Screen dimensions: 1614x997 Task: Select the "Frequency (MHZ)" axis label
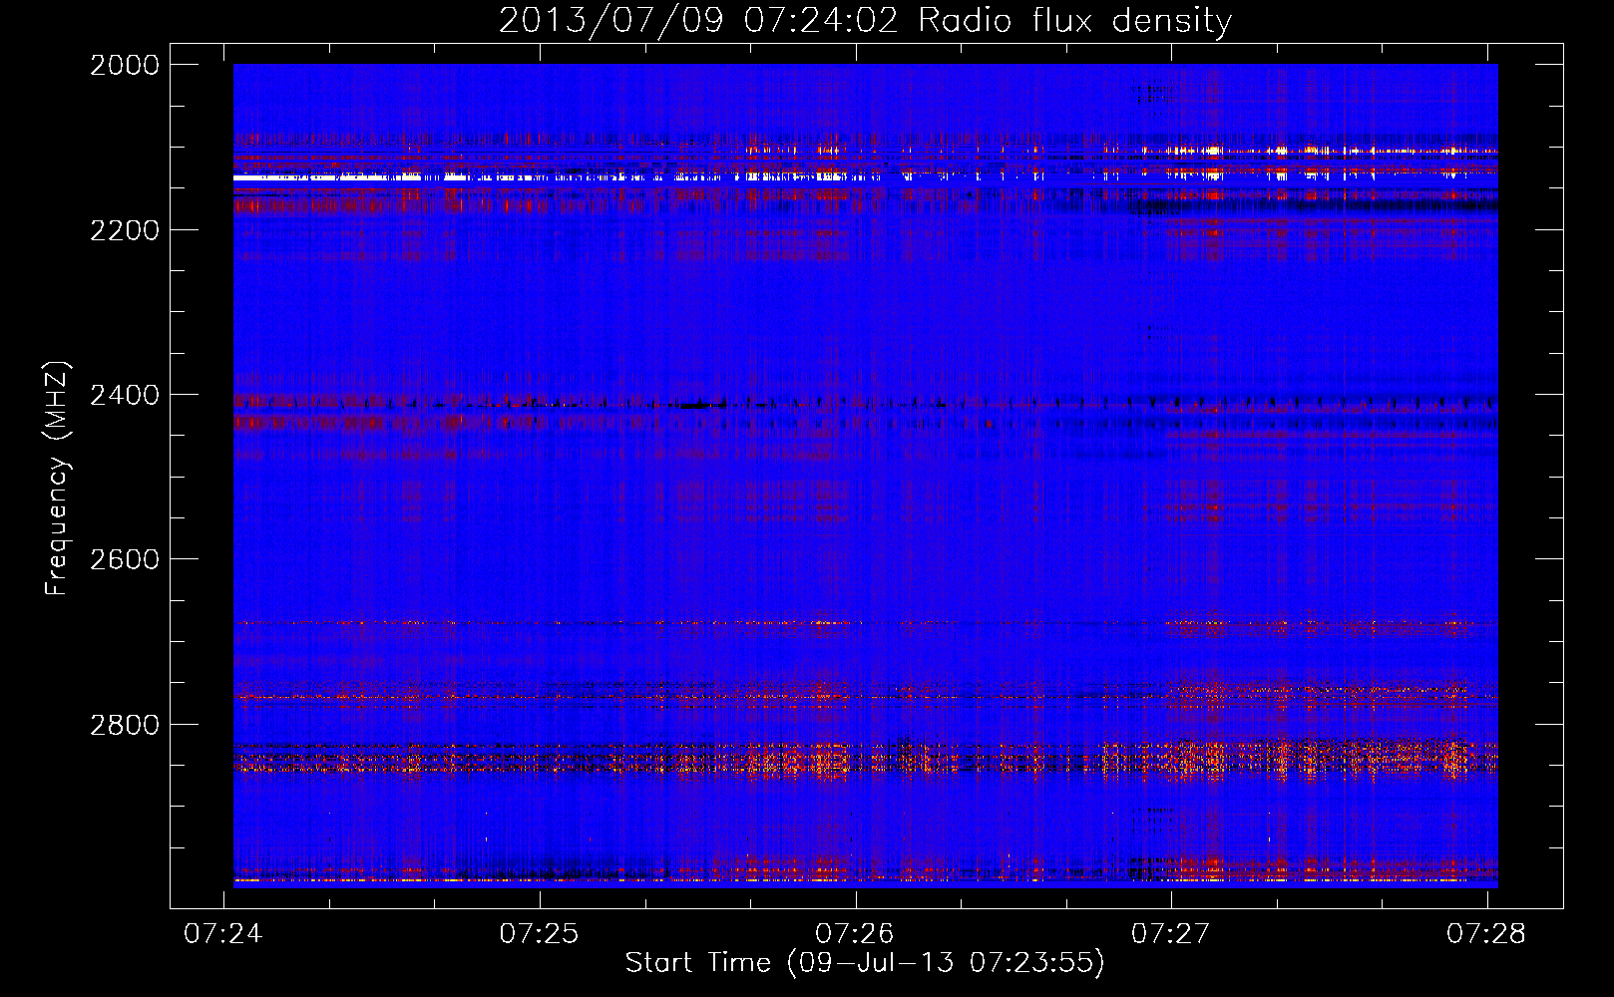(x=57, y=479)
